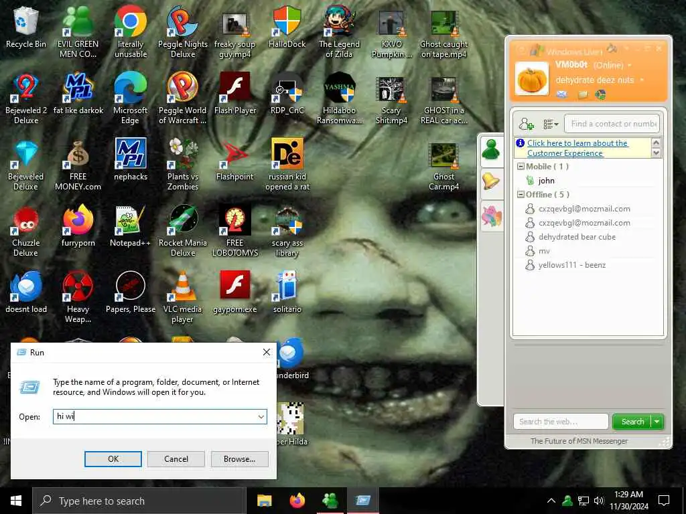Click the Messenger taskbar button
686x514 pixels.
[x=330, y=501]
